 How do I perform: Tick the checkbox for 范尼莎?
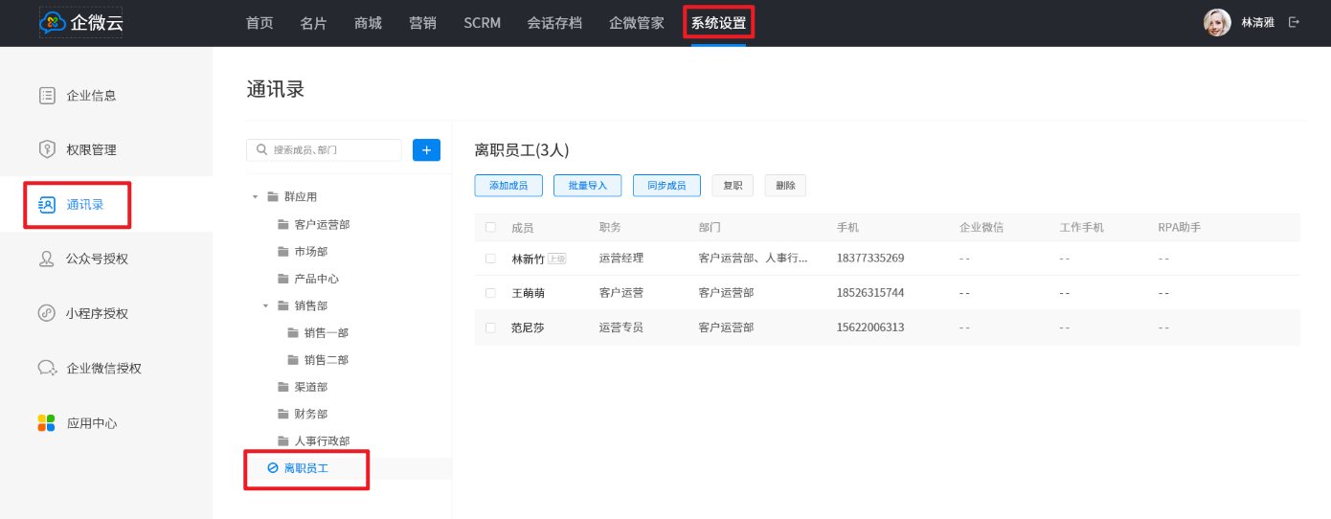click(490, 327)
